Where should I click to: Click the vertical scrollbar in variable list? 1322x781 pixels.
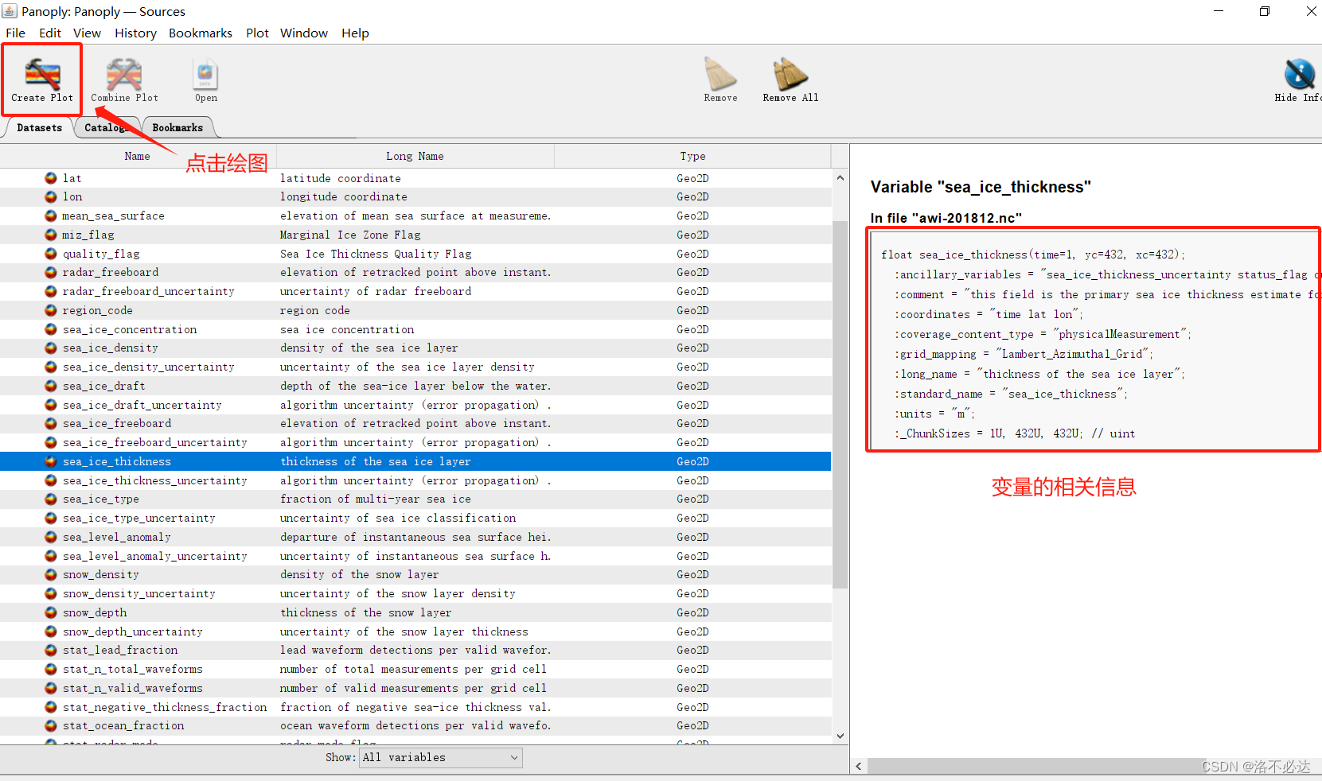tap(840, 398)
